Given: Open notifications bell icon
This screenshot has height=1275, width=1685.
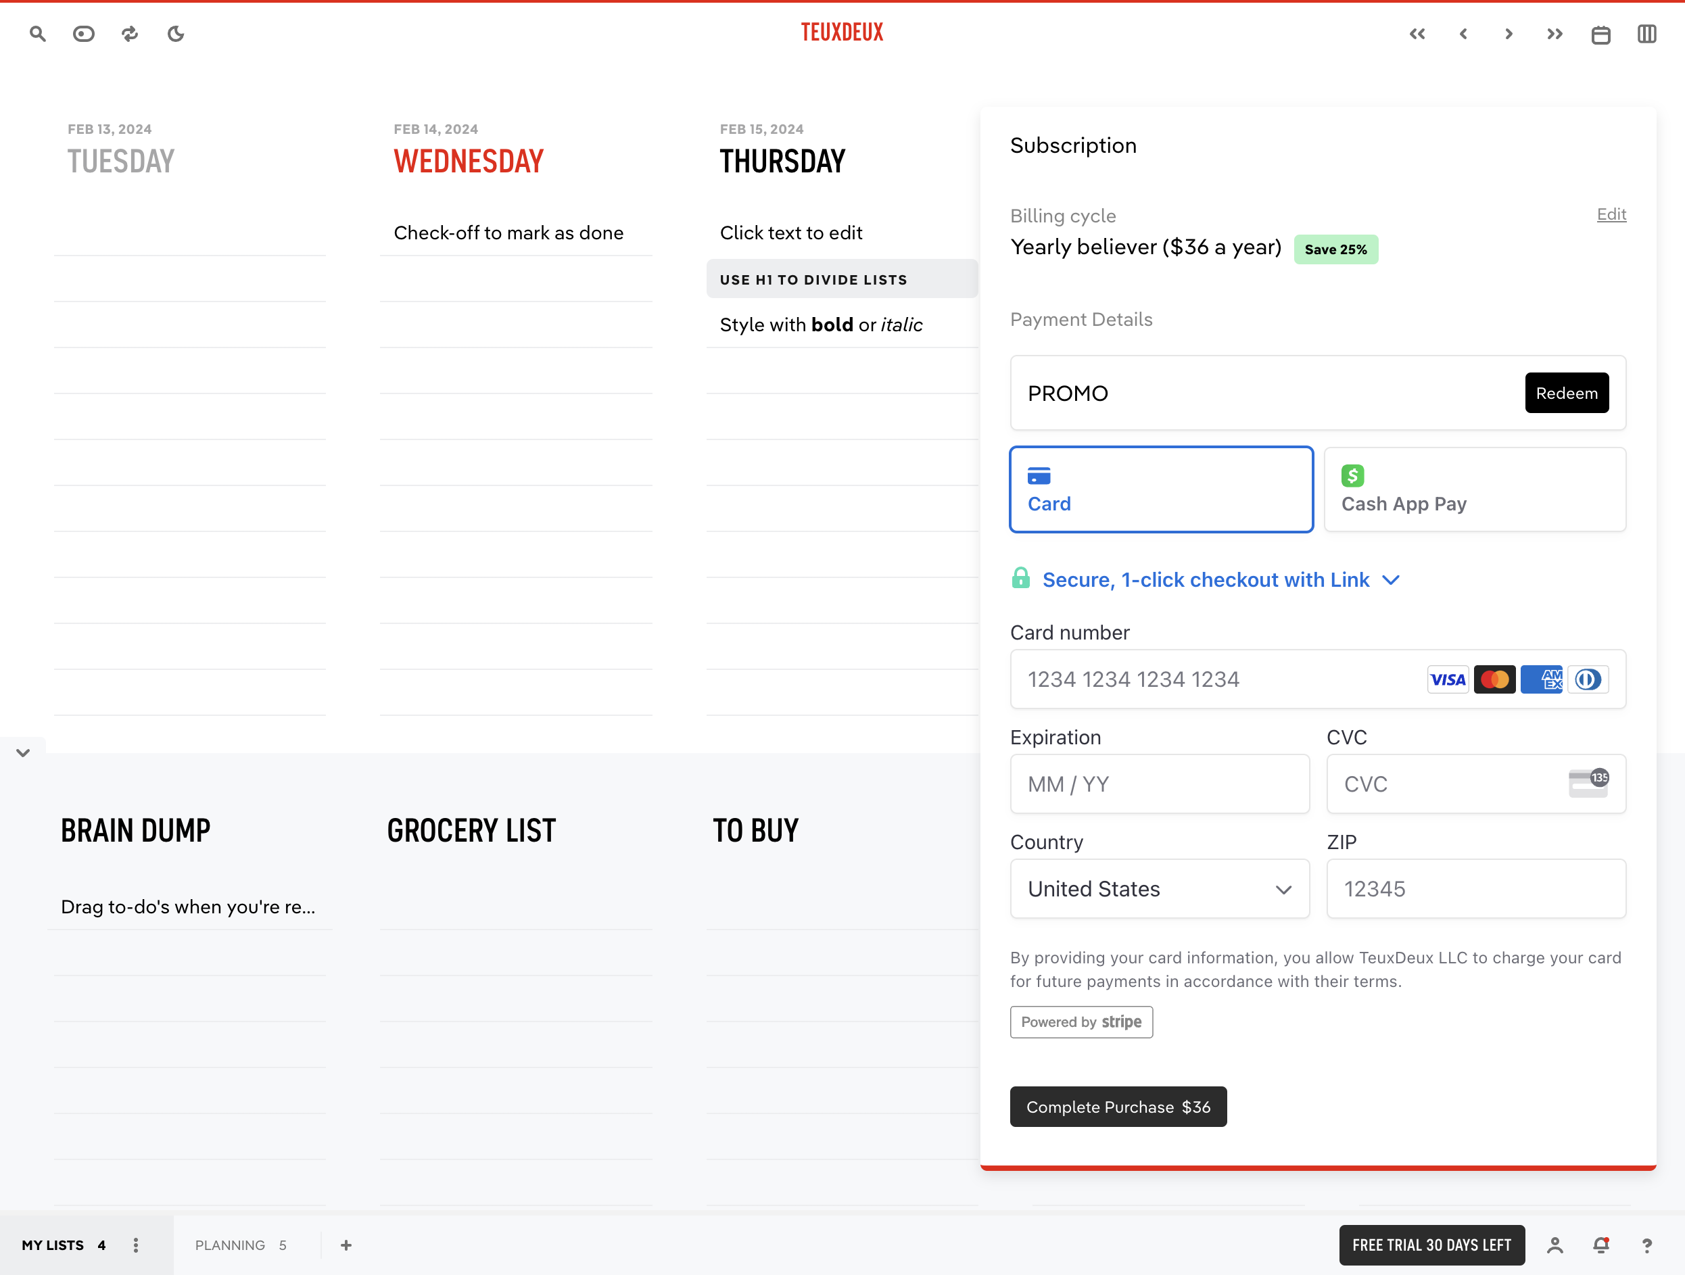Looking at the screenshot, I should [x=1601, y=1245].
